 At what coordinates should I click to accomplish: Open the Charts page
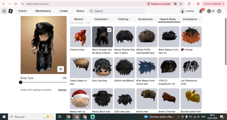[x=22, y=11]
